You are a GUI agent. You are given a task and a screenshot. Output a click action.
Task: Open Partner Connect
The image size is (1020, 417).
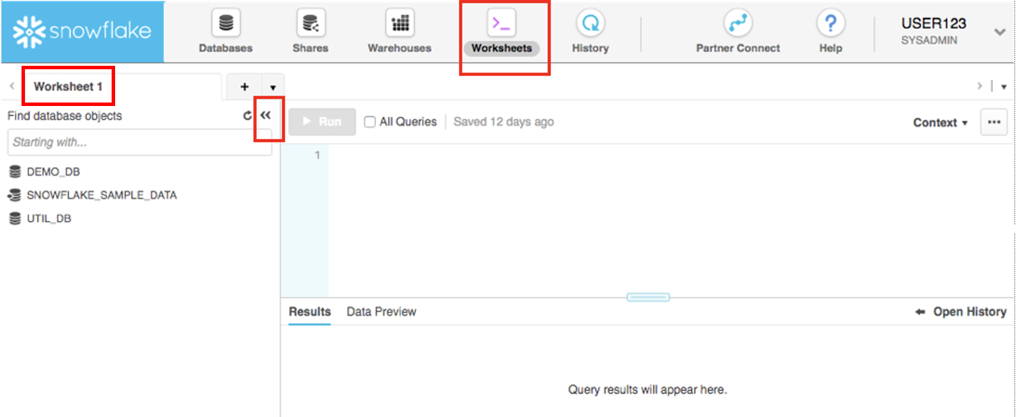tap(738, 32)
